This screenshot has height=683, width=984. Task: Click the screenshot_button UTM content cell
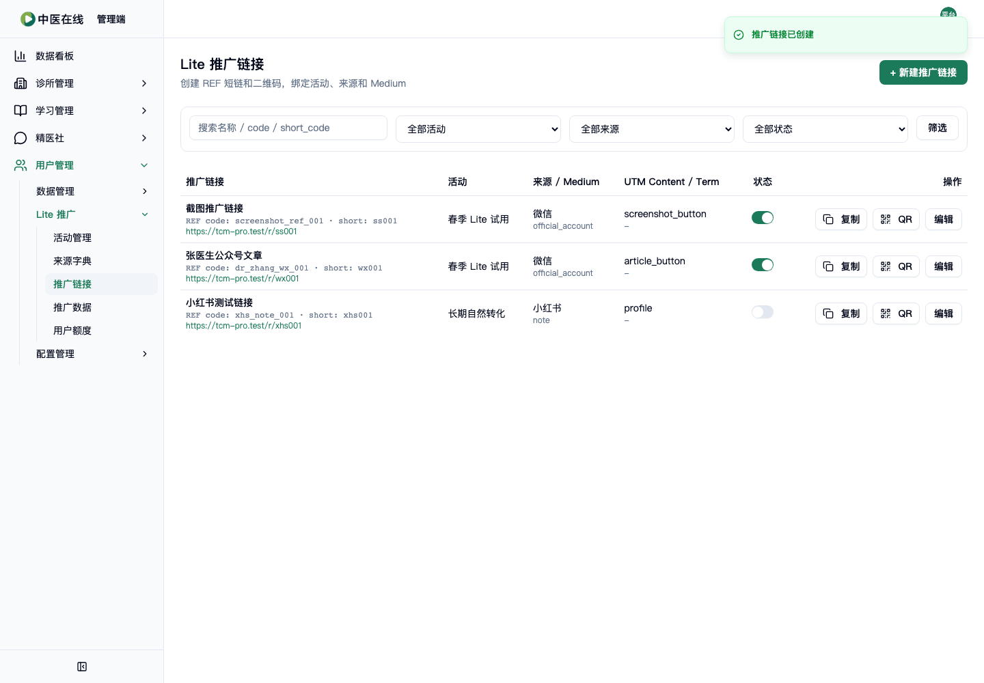pos(665,214)
